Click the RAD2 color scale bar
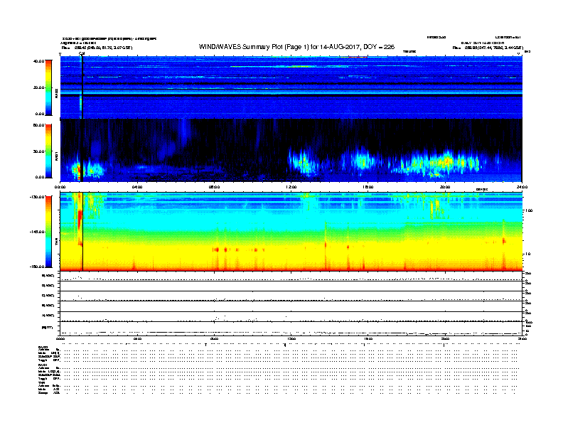The width and height of the screenshot is (563, 435). pyautogui.click(x=48, y=87)
